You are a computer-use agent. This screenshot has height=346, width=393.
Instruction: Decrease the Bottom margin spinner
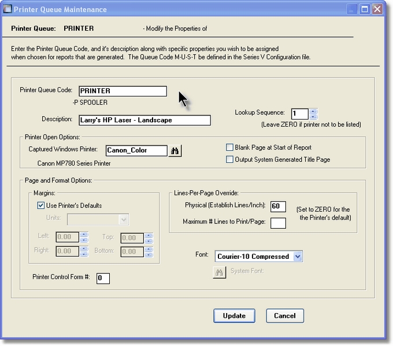(149, 255)
